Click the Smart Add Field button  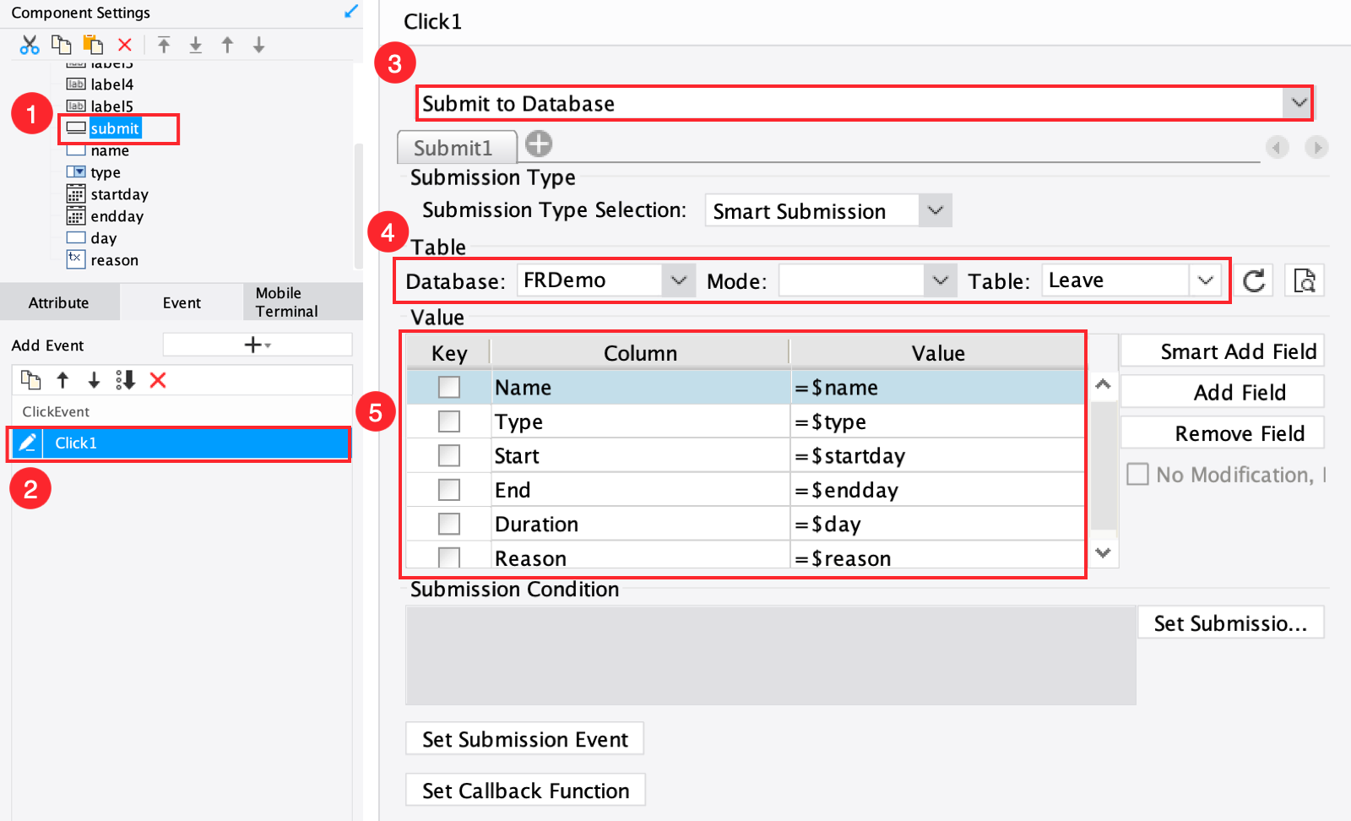click(1222, 351)
